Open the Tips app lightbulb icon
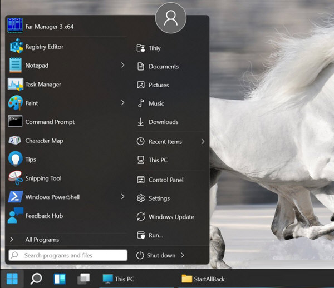This screenshot has height=288, width=334. [x=16, y=160]
